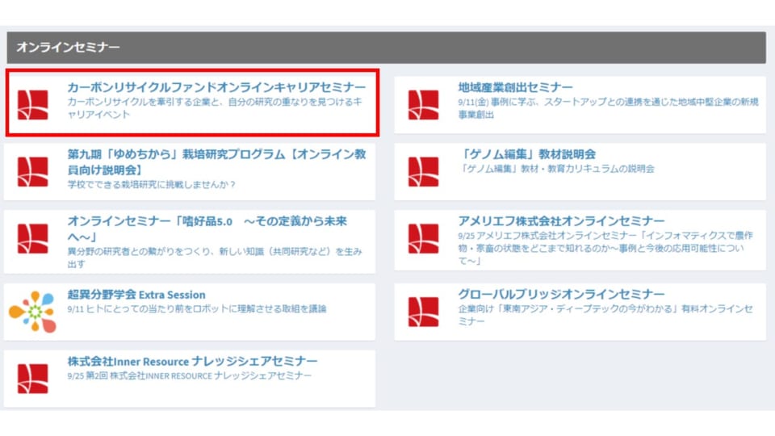Open 地域産業創出セミナー title link
Viewport: 775px width, 436px height.
[x=515, y=87]
